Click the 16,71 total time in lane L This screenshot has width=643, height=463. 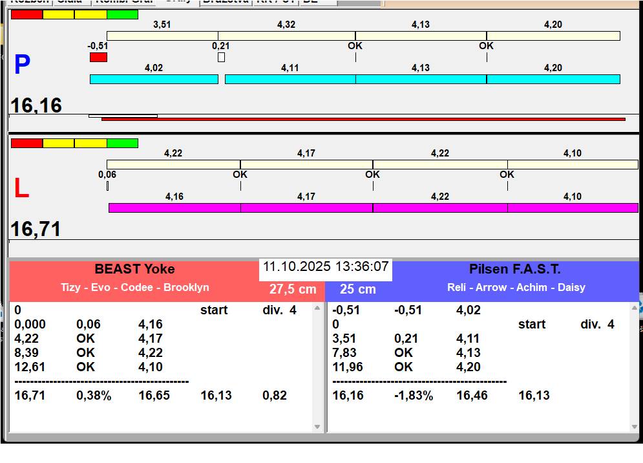click(36, 229)
